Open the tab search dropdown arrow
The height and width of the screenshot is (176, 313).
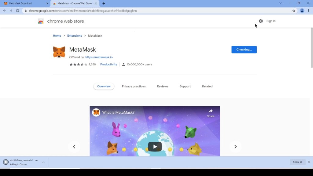[280, 3]
